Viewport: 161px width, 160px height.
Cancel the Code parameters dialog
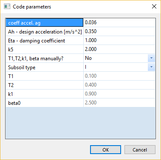tap(140, 150)
